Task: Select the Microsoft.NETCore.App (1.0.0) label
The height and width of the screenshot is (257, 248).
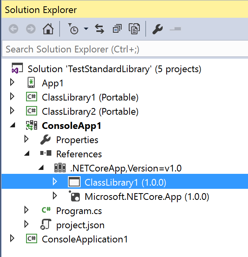Action: click(147, 197)
